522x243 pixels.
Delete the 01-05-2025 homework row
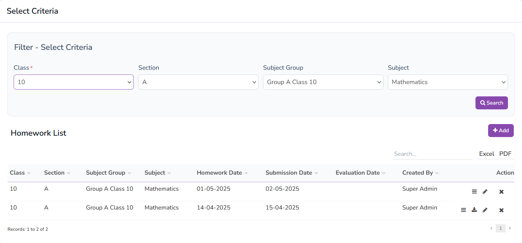(501, 192)
